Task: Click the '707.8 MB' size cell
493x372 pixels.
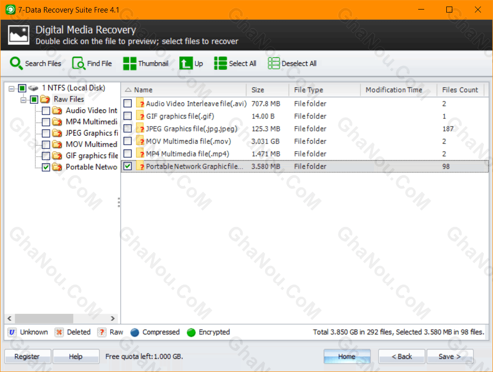Action: pos(266,103)
